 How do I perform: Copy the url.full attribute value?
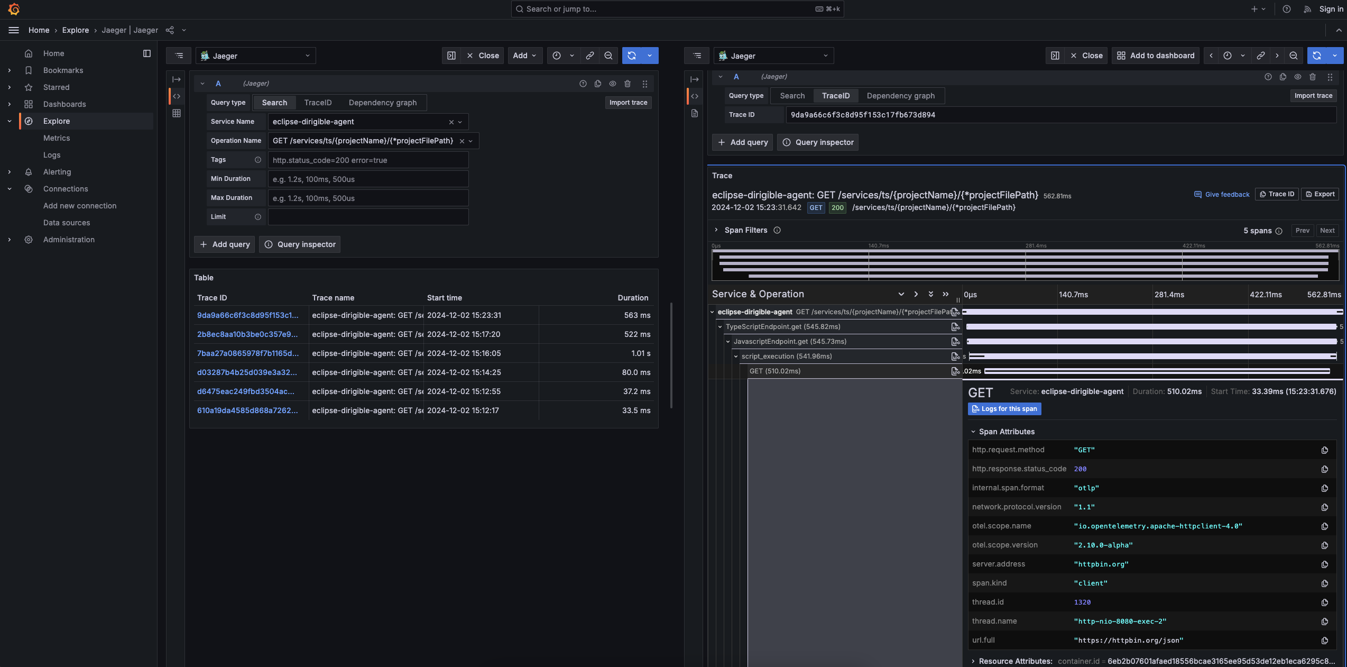coord(1325,641)
